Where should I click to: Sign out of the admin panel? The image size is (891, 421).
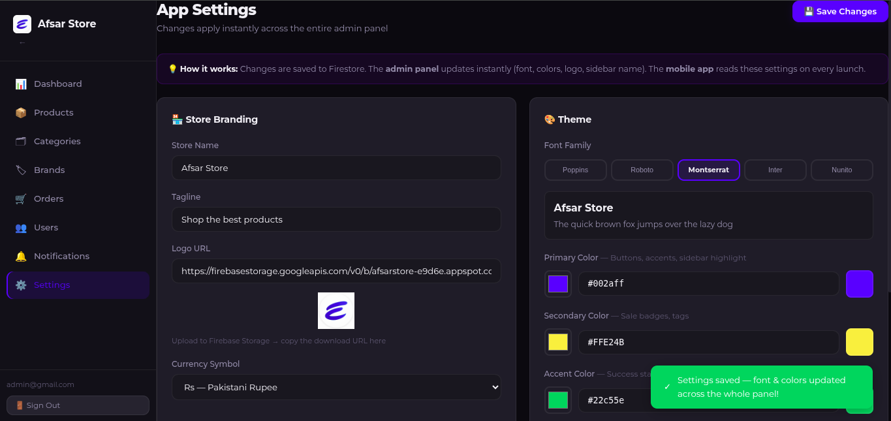pos(78,405)
